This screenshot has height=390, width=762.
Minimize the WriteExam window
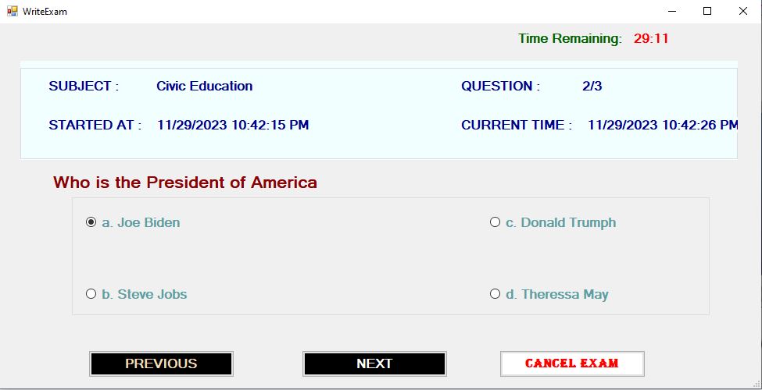click(x=673, y=11)
